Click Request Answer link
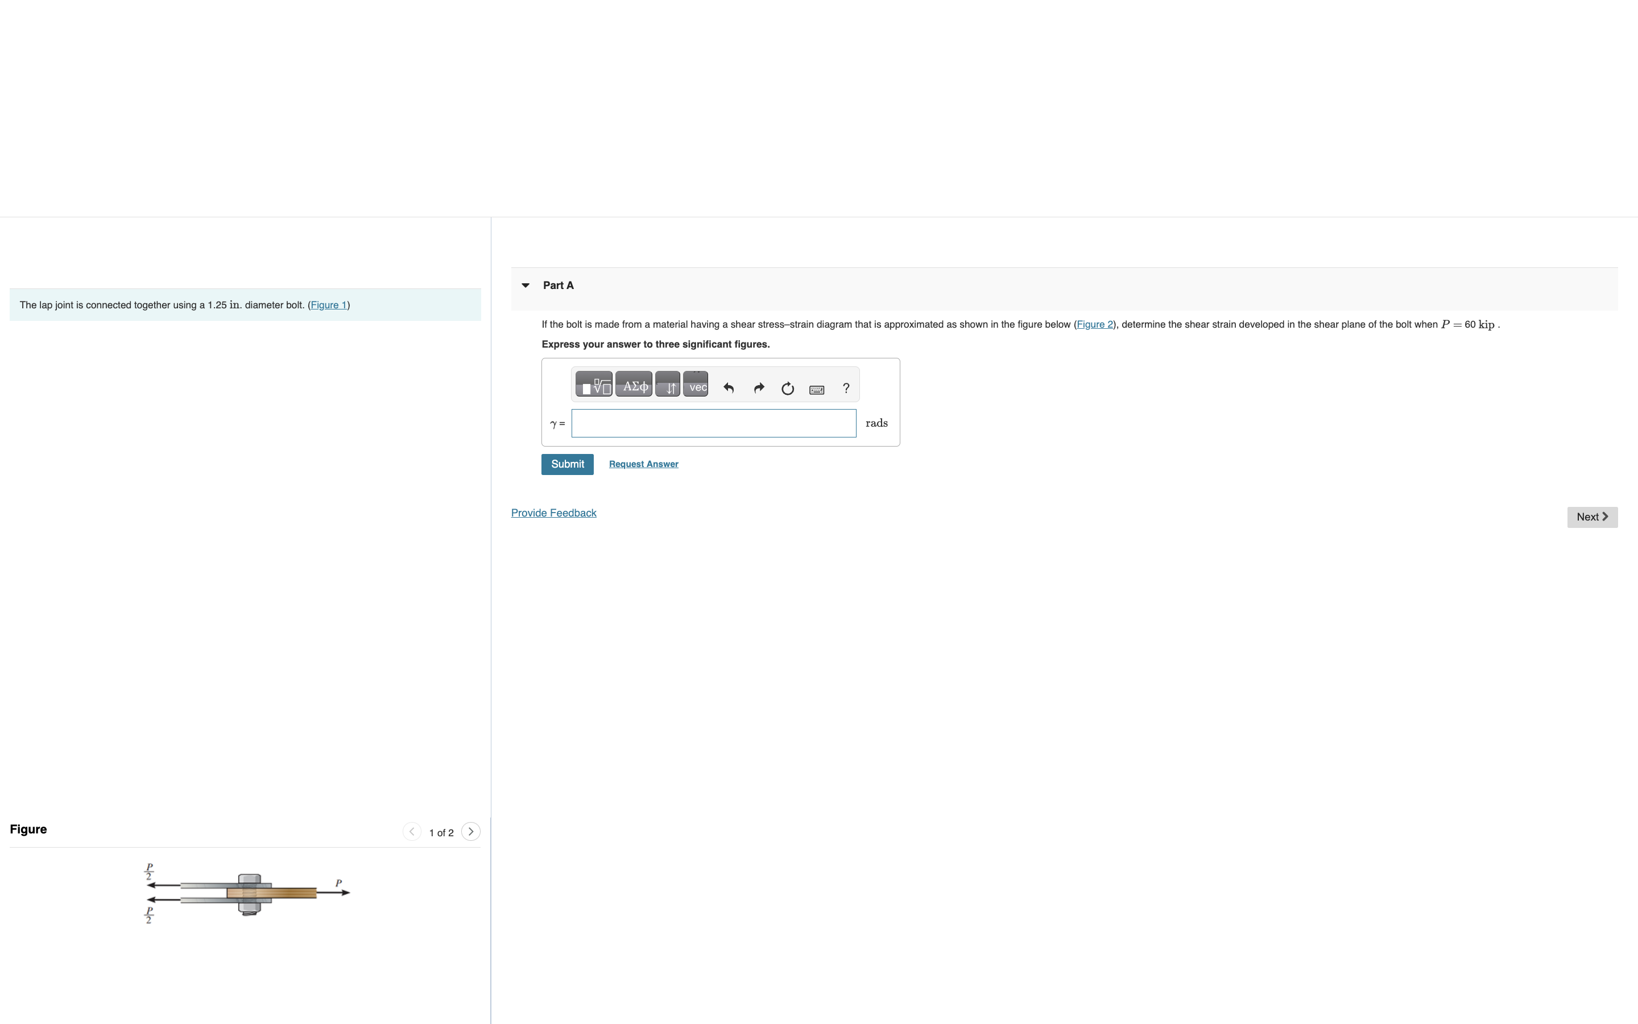 [x=644, y=465]
